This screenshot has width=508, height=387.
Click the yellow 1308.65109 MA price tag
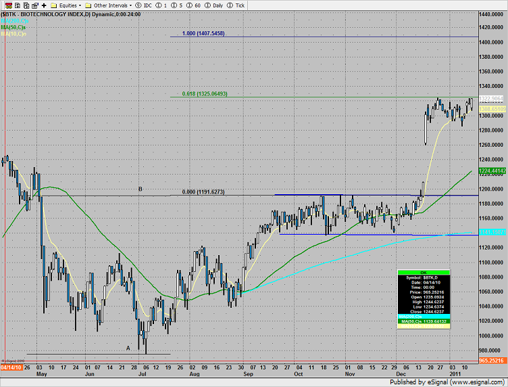coord(492,110)
